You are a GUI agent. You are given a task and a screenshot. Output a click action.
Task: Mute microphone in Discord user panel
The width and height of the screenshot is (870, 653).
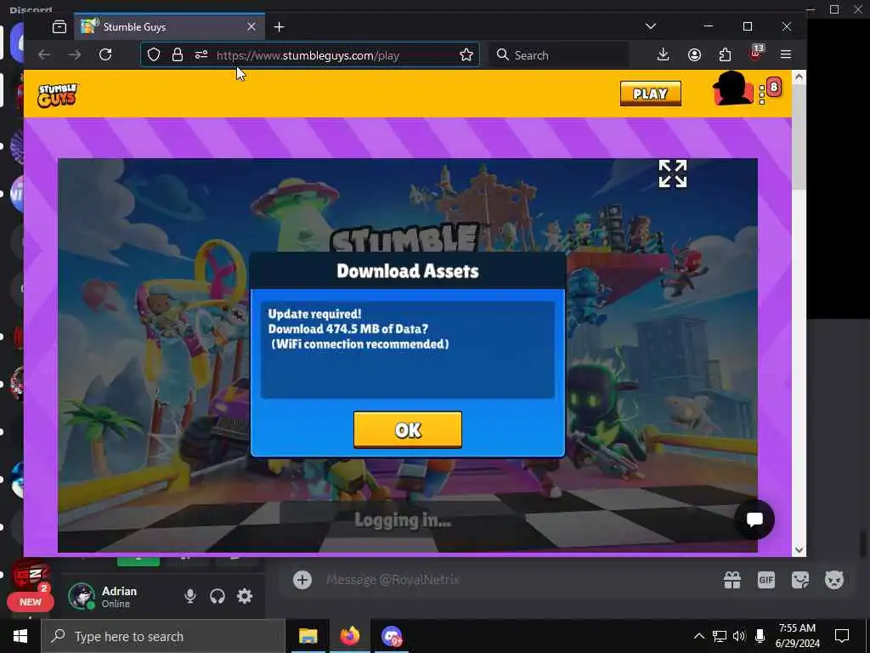pyautogui.click(x=189, y=596)
